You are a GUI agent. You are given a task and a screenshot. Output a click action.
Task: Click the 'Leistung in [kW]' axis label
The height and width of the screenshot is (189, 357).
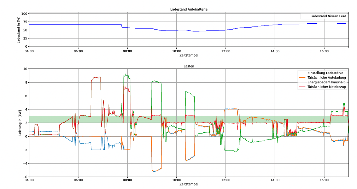tap(20, 123)
